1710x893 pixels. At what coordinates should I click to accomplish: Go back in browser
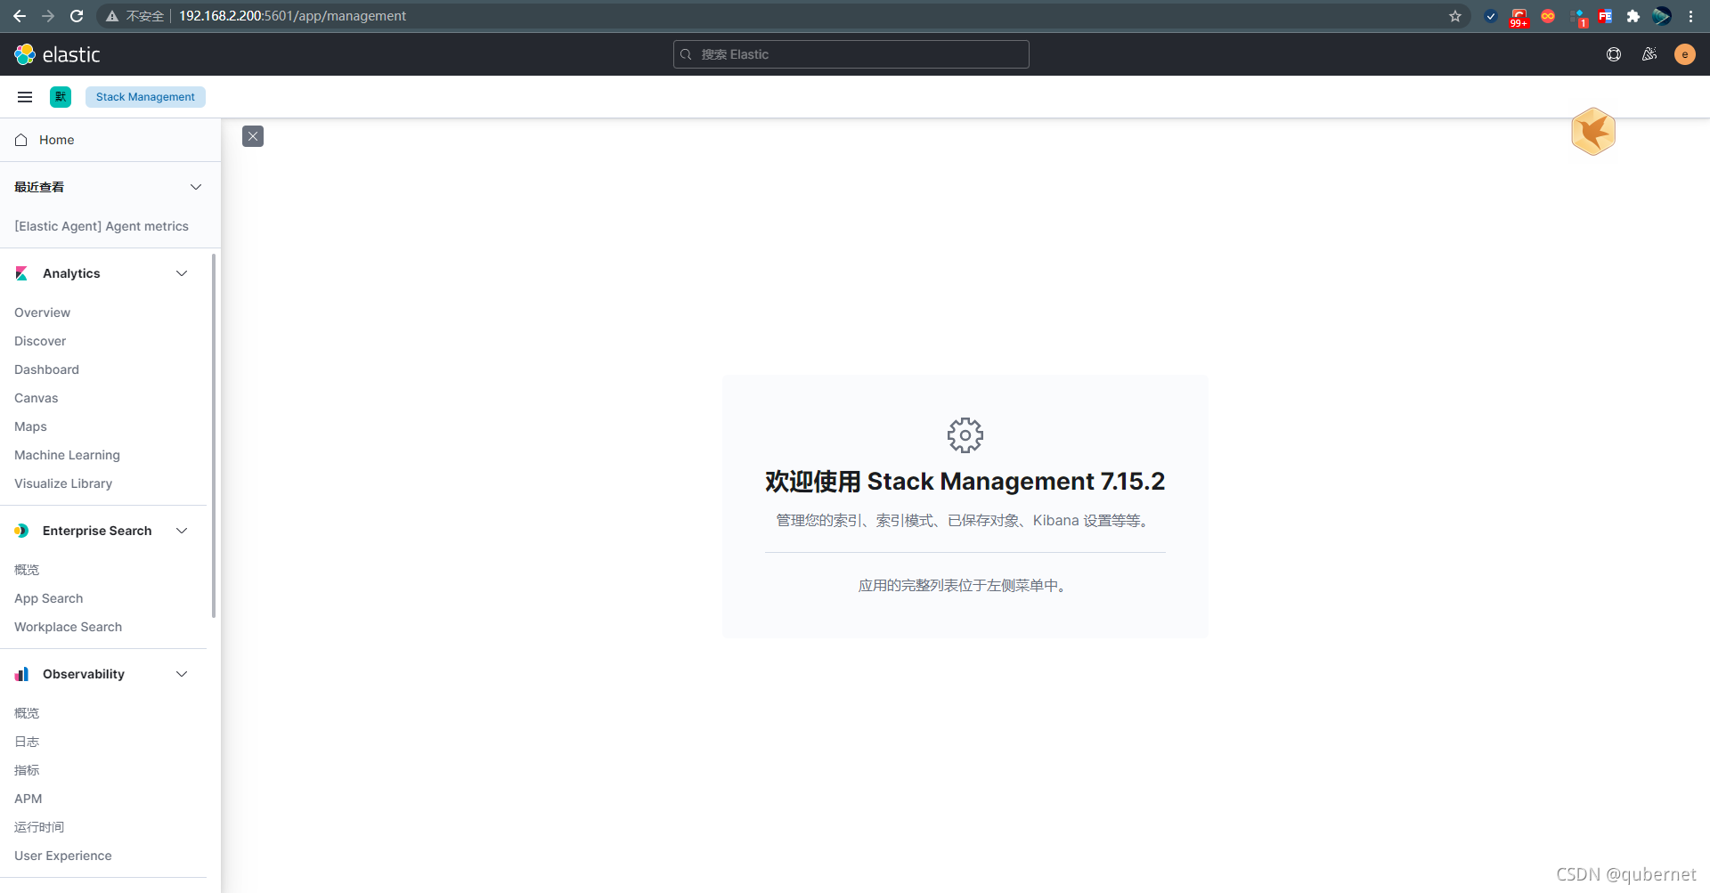[20, 16]
